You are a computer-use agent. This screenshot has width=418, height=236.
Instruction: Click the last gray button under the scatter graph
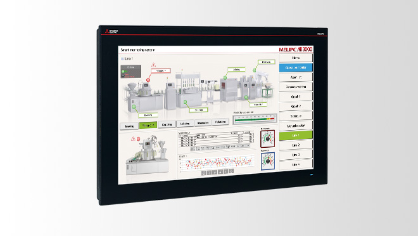pos(231,171)
